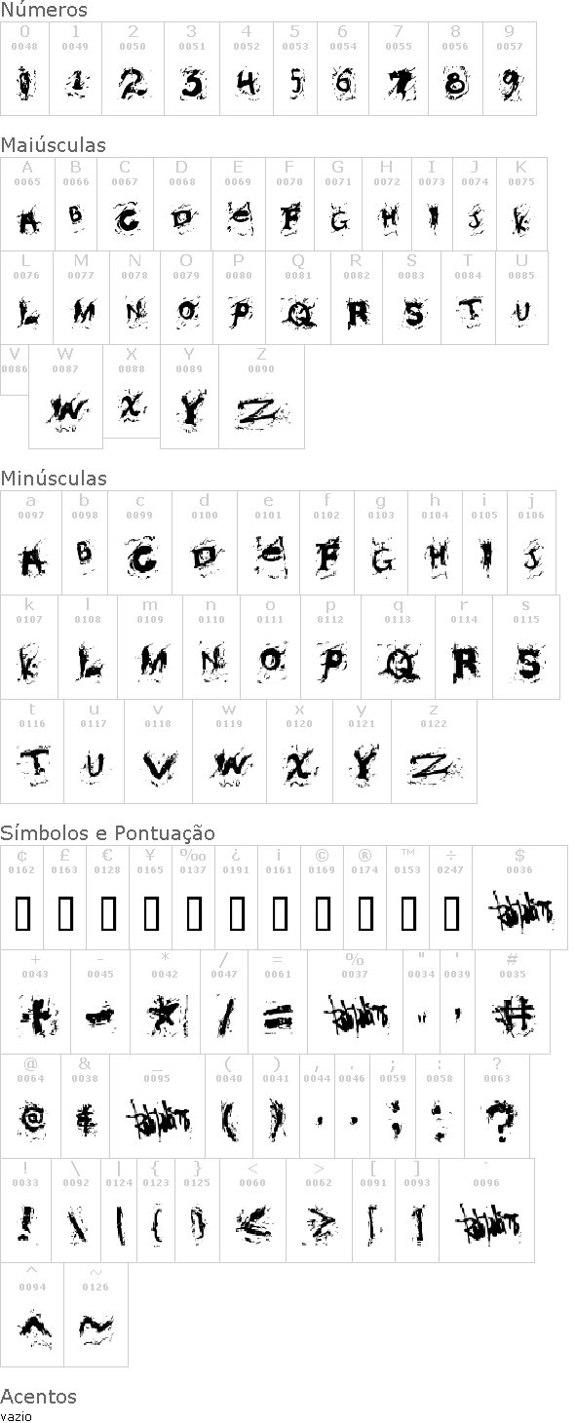Select the circumflex glyph 0094

(32, 1315)
